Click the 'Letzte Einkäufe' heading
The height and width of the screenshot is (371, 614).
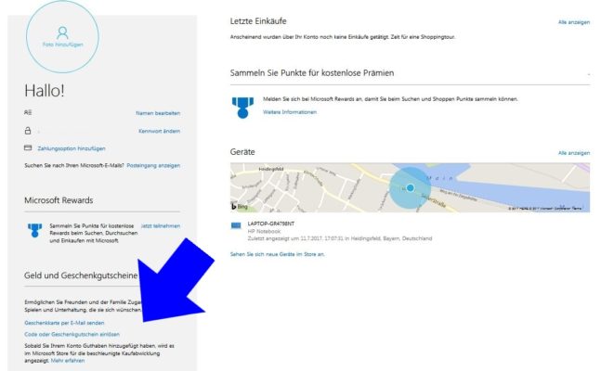[x=258, y=21]
